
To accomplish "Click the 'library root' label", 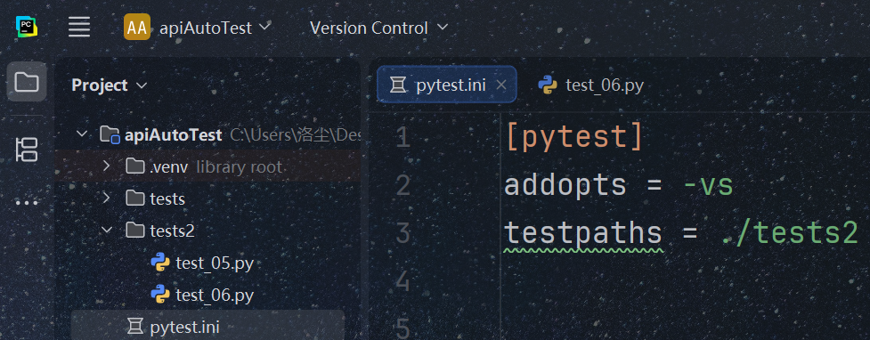I will 240,166.
